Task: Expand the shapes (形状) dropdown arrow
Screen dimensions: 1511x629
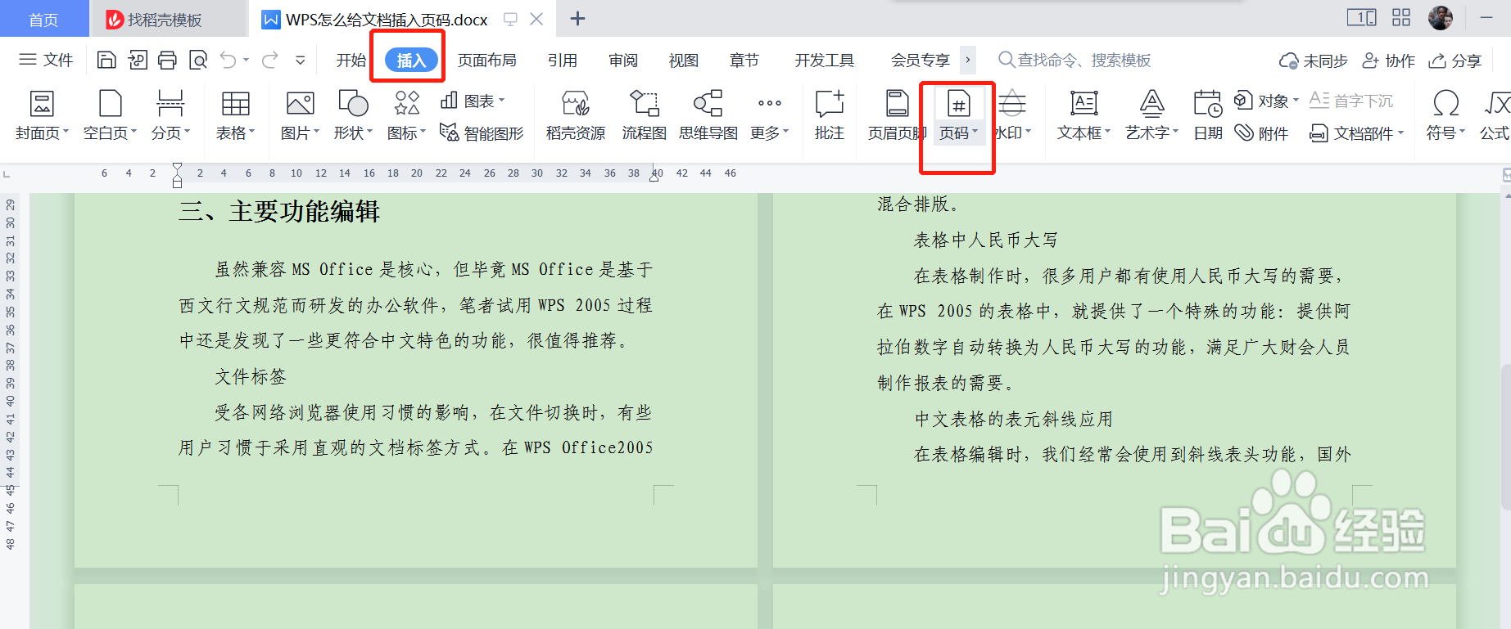Action: point(369,132)
